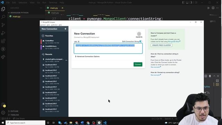Open the Help menu in MongoDB Compass

pyautogui.click(x=60, y=25)
